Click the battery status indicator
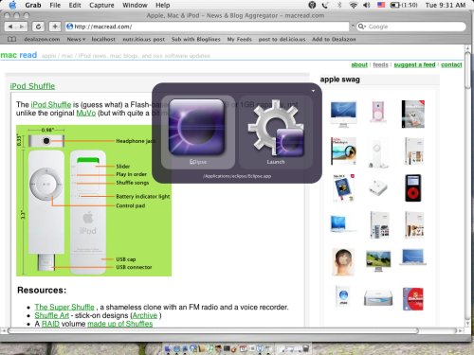The width and height of the screenshot is (474, 355). click(404, 5)
